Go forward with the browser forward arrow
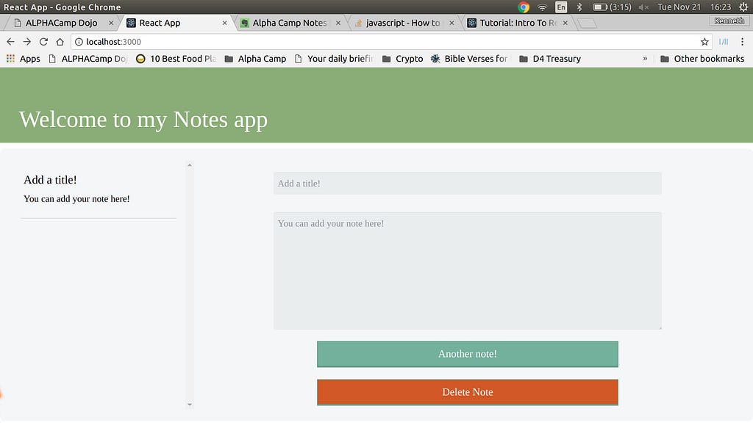Image resolution: width=753 pixels, height=423 pixels. pos(27,42)
